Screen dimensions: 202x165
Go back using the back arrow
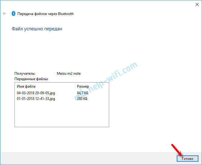[x=5, y=13]
